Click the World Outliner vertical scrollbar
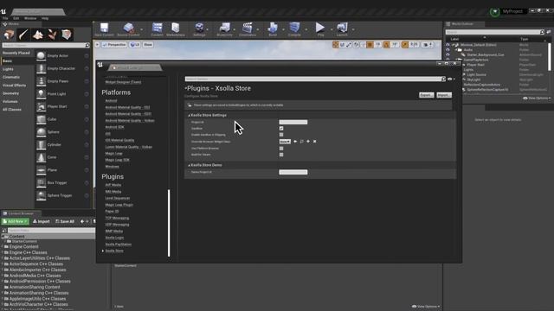This screenshot has width=554, height=311. click(550, 56)
